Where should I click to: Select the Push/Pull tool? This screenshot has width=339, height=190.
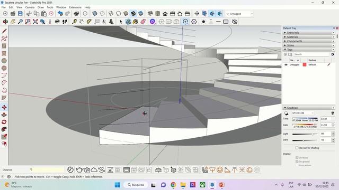4,115
